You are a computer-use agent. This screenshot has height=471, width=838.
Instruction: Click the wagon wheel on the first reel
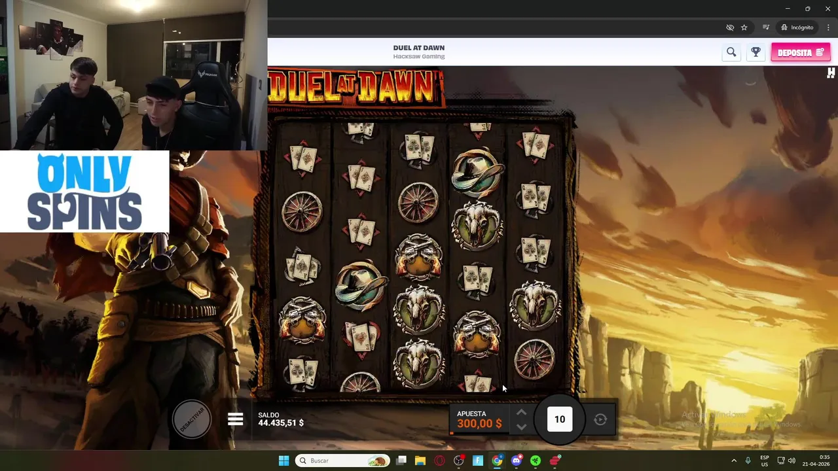coord(302,212)
